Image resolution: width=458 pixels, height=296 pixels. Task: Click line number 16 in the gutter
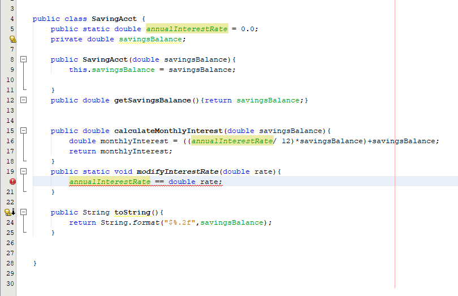[10, 141]
